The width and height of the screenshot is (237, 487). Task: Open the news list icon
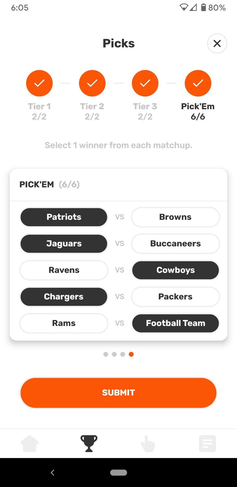(x=207, y=444)
